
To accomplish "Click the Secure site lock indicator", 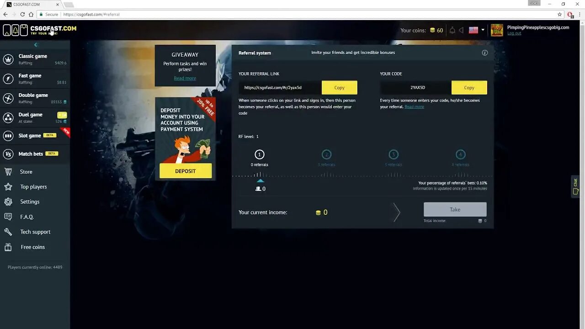I will 48,14.
